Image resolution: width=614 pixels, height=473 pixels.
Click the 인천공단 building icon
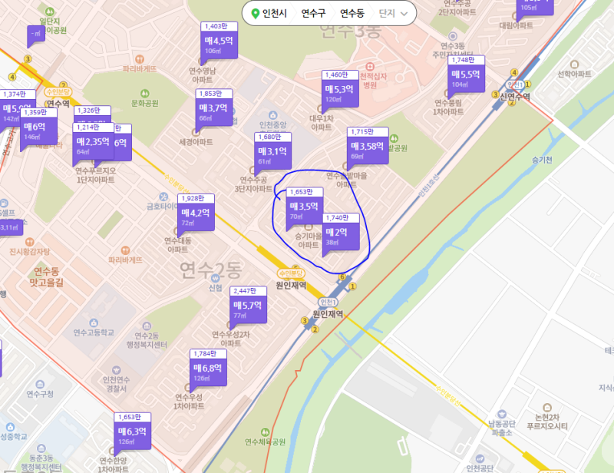480,459
